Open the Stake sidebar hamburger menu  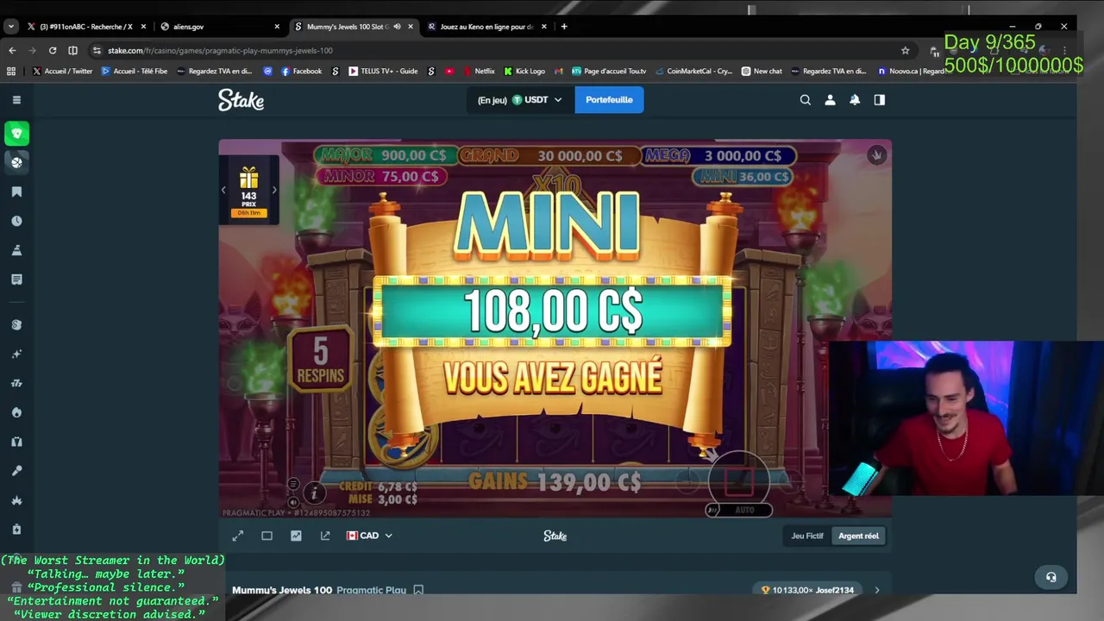(x=16, y=100)
